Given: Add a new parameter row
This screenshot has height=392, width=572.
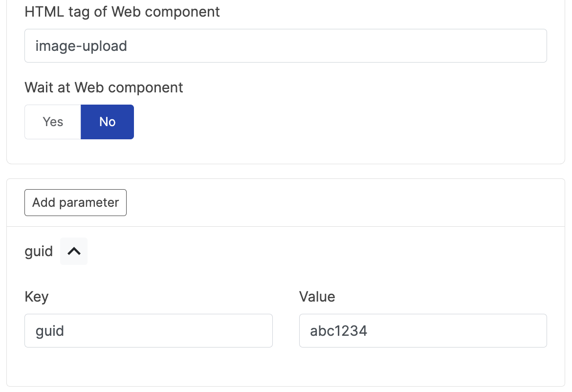Looking at the screenshot, I should [75, 202].
